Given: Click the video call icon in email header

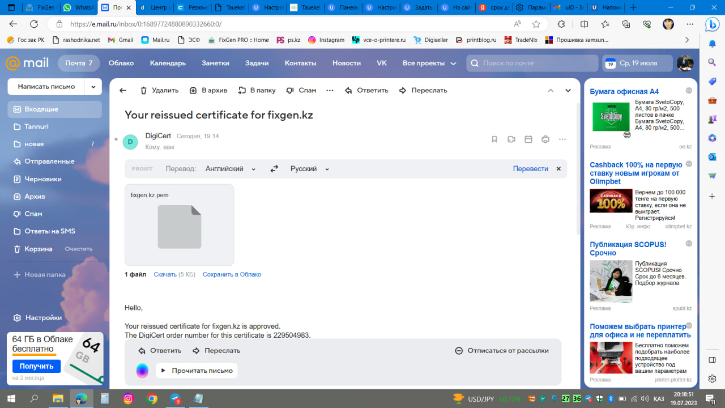Looking at the screenshot, I should tap(511, 139).
